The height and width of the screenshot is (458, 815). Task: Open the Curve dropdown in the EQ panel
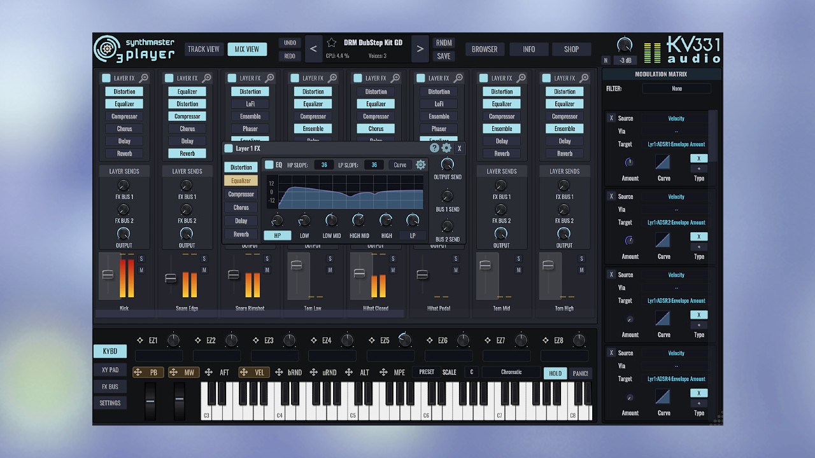[x=399, y=164]
